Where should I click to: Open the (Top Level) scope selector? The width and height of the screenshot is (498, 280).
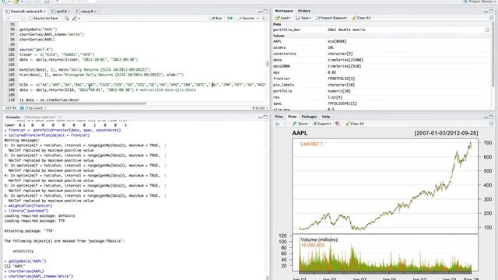[x=33, y=108]
